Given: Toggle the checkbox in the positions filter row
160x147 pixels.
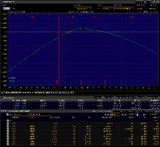Looking at the screenshot, I should coord(8,114).
